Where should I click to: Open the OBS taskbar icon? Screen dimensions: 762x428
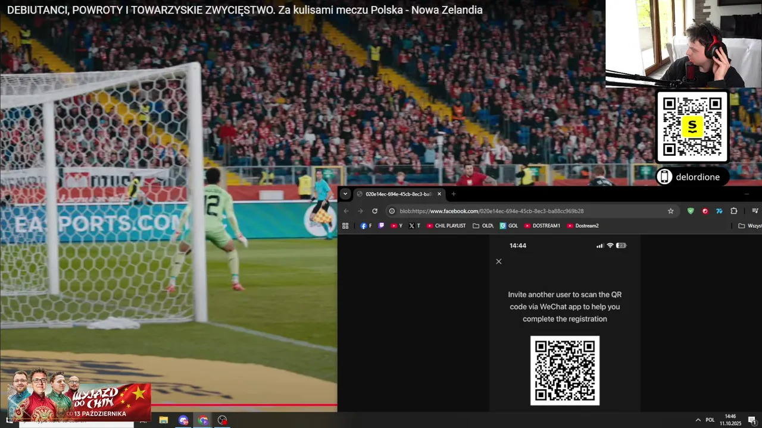(x=223, y=420)
